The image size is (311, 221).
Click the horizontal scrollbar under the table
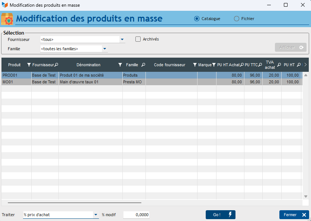[x=74, y=203]
